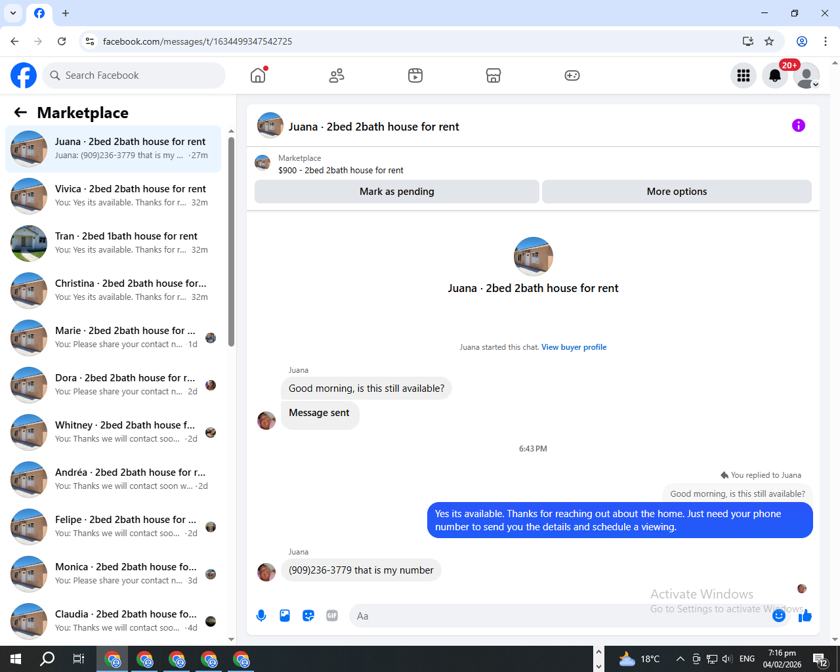Open the emoji picker in message box
The height and width of the screenshot is (672, 840).
[779, 616]
